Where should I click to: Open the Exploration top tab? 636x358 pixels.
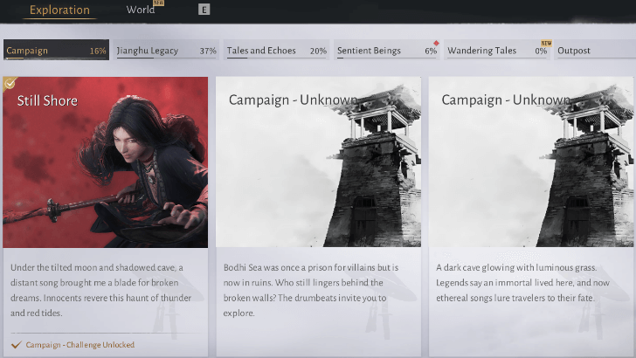click(59, 10)
